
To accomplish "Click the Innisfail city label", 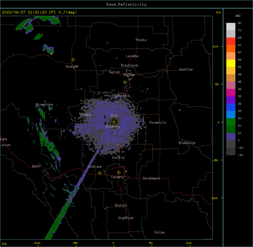I will click(x=122, y=96).
